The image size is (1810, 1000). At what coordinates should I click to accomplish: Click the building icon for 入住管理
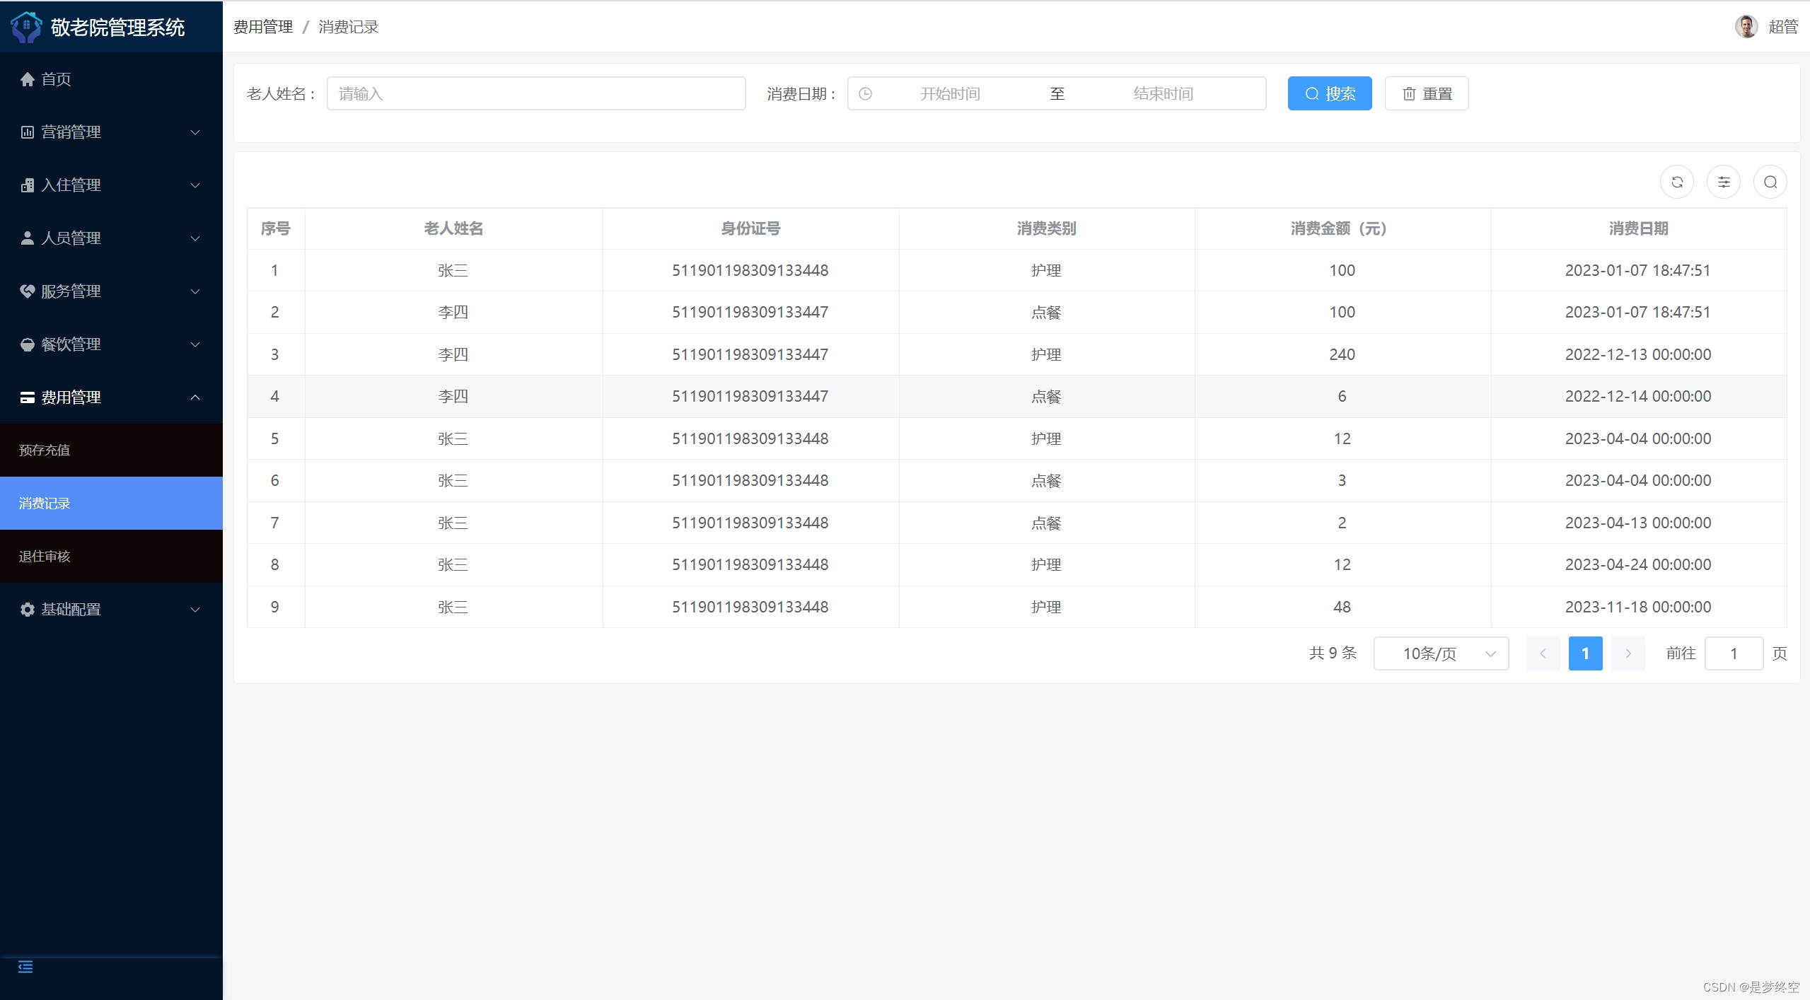point(28,185)
